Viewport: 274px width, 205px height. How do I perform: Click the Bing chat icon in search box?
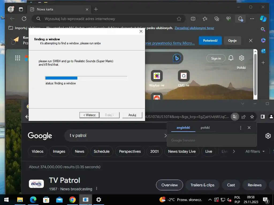177,58
